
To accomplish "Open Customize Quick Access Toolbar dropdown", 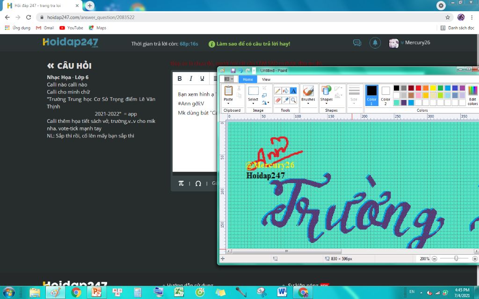I will (x=254, y=71).
